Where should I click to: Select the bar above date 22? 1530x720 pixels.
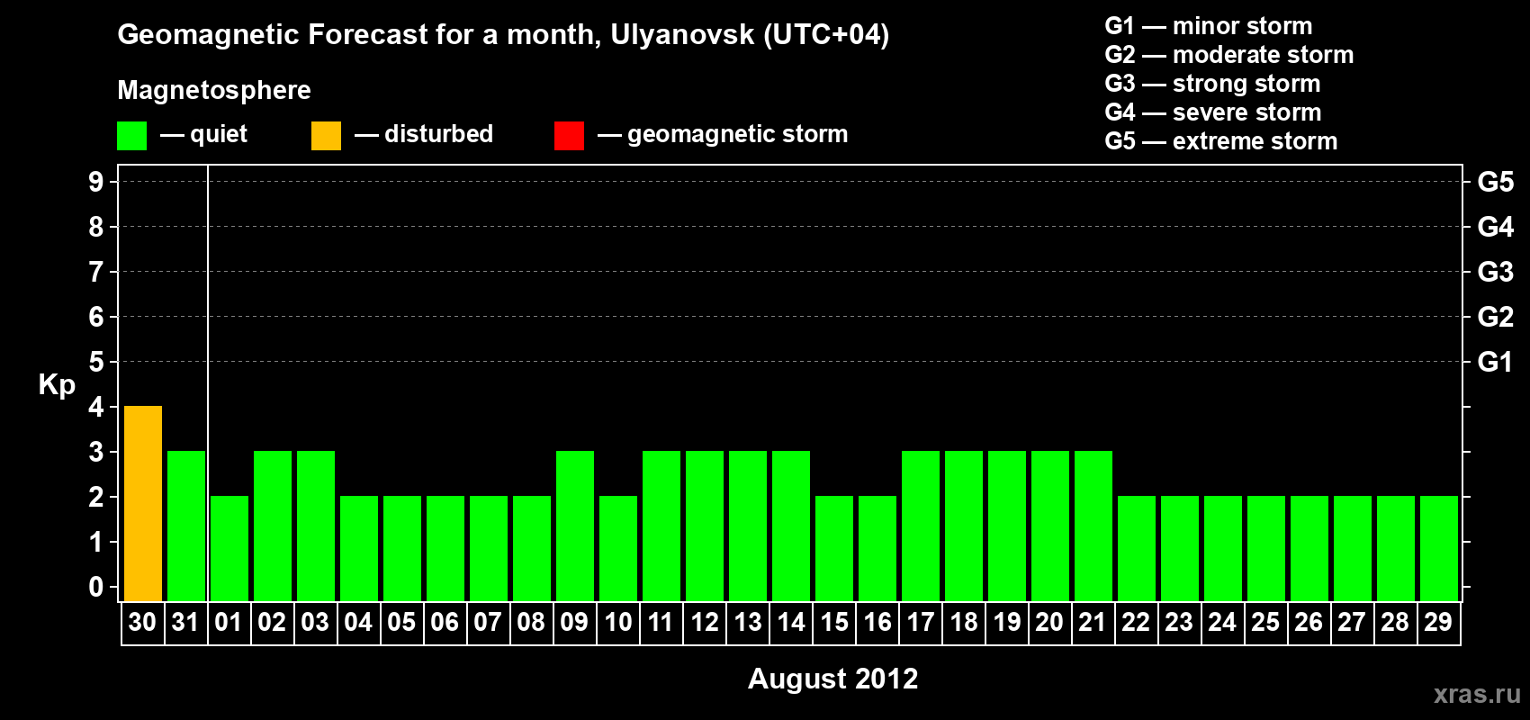pos(1137,548)
